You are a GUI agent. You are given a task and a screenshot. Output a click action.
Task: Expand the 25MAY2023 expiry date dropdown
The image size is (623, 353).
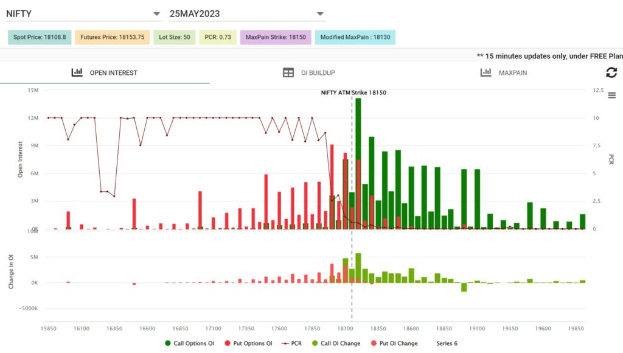click(247, 13)
